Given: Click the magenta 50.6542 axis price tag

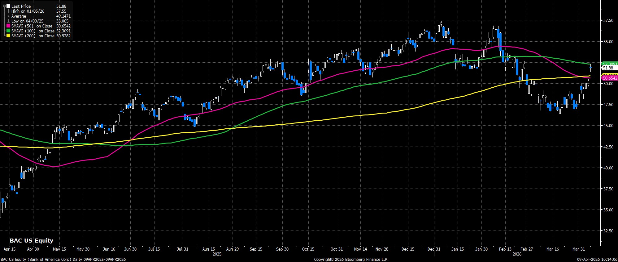Looking at the screenshot, I should 609,78.
